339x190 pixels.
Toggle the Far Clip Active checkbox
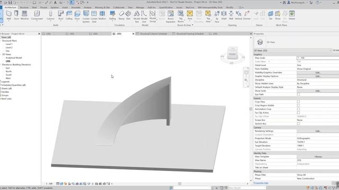298,112
